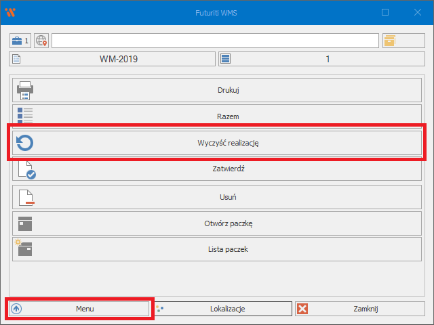Open the Menu button at bottom left
The height and width of the screenshot is (325, 434).
(x=79, y=309)
